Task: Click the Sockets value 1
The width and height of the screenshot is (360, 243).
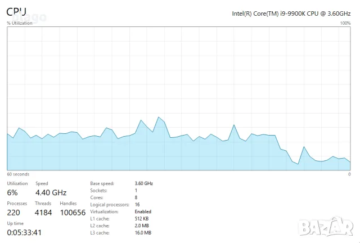Action: [x=136, y=190]
